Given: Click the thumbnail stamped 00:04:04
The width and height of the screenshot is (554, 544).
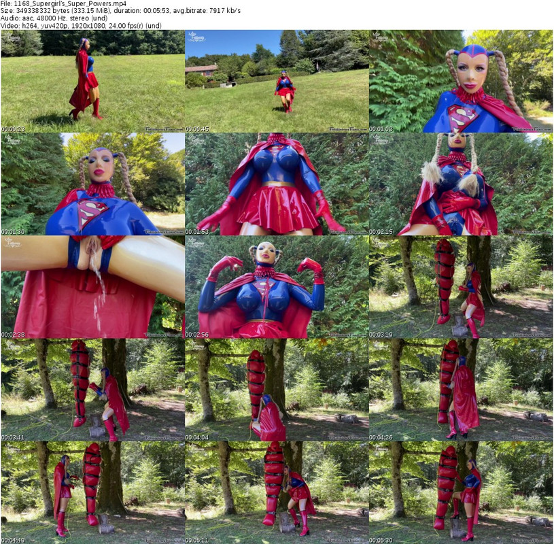Looking at the screenshot, I should (x=277, y=390).
